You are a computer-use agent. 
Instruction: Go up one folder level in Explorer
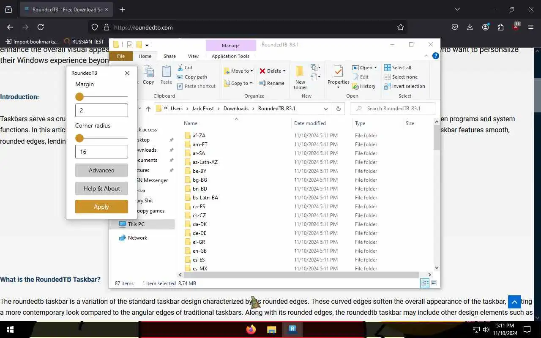[x=148, y=109]
